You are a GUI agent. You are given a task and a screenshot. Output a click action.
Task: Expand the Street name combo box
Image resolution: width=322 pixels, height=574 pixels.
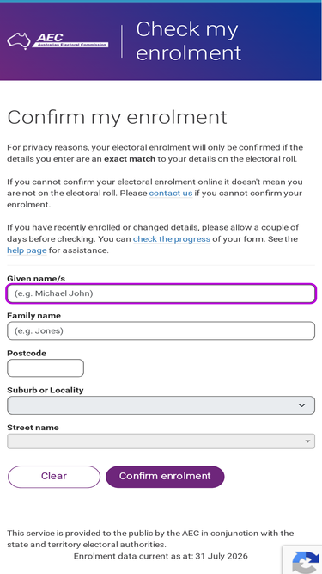(161, 441)
